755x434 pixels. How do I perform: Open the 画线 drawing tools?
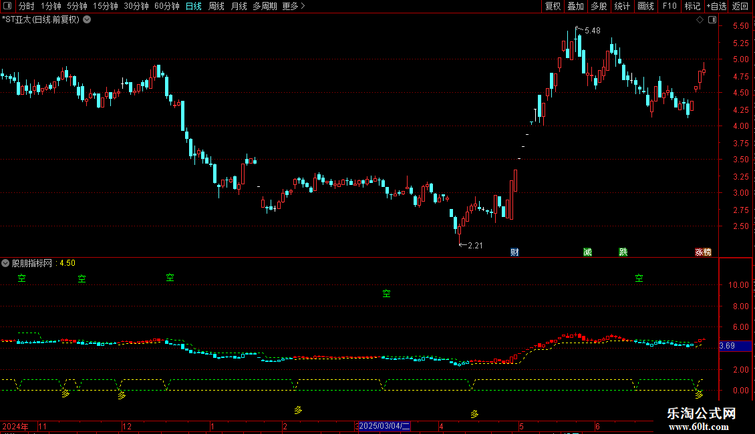tap(645, 6)
